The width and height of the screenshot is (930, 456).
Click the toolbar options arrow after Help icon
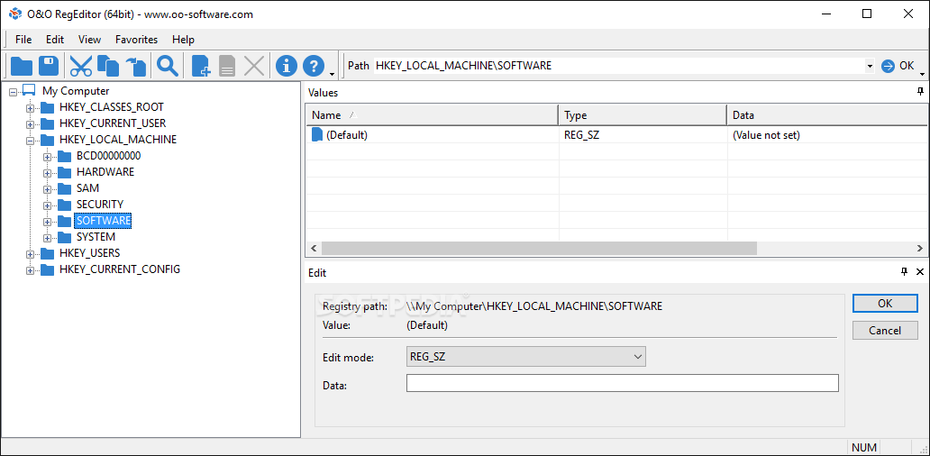click(x=333, y=74)
